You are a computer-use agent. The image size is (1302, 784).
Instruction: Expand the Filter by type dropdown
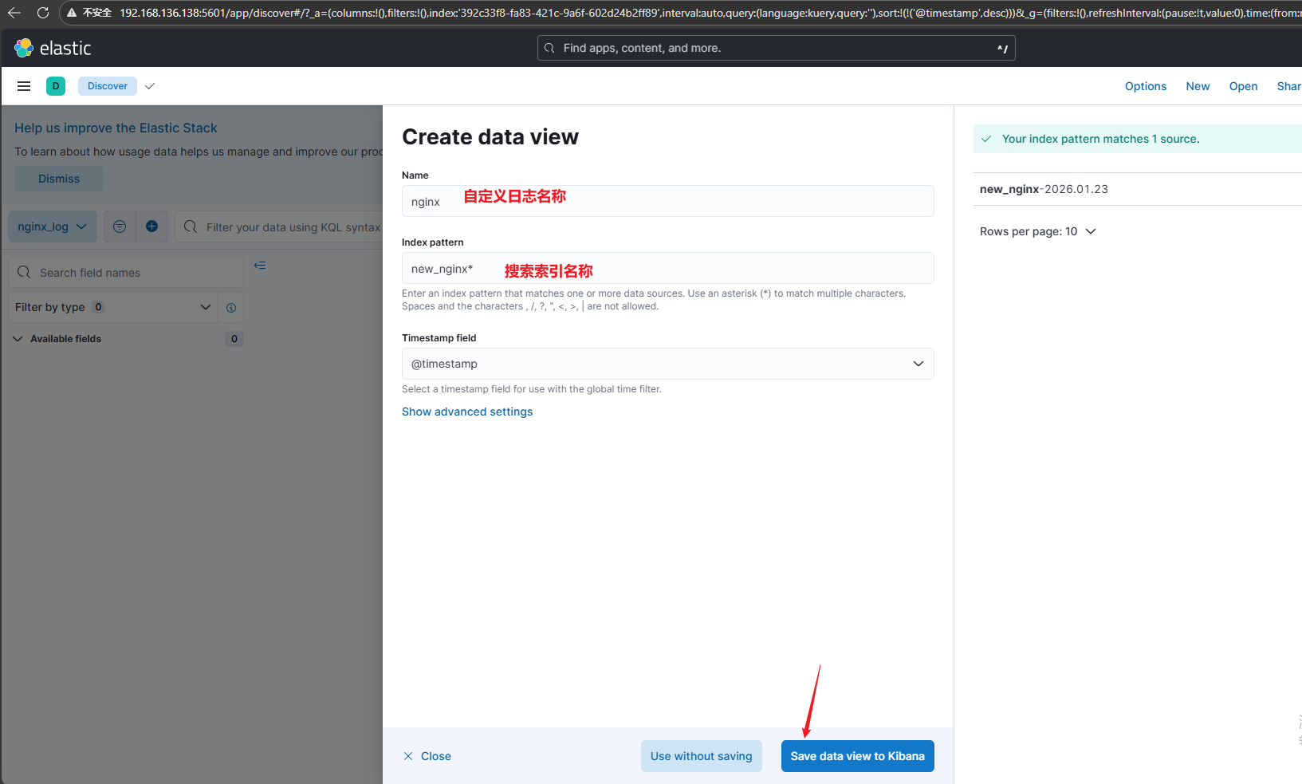coord(112,307)
